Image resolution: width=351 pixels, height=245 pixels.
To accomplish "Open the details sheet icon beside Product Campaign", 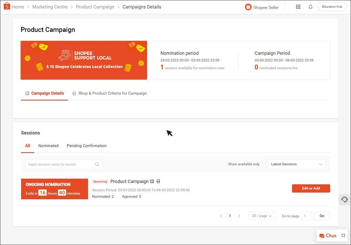I will 152,181.
